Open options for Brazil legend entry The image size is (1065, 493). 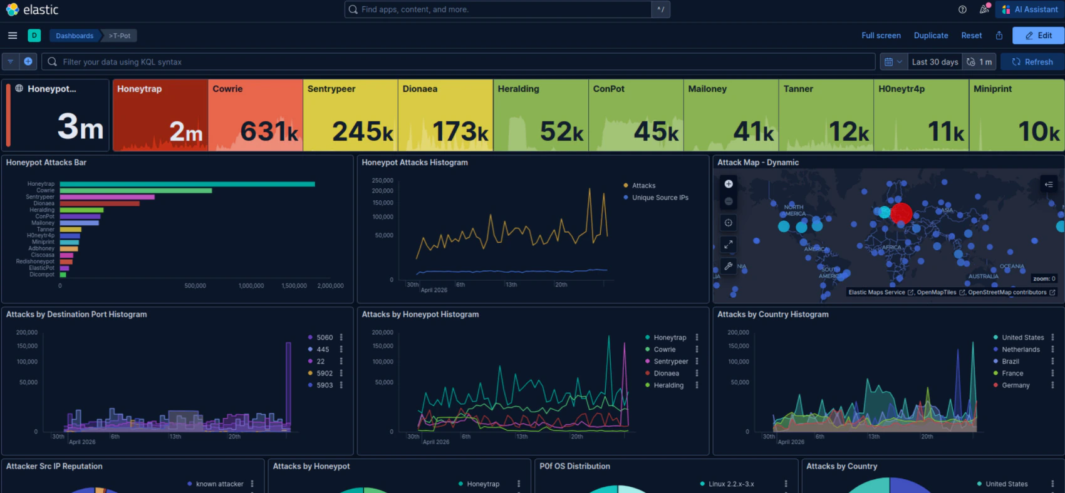tap(1052, 361)
